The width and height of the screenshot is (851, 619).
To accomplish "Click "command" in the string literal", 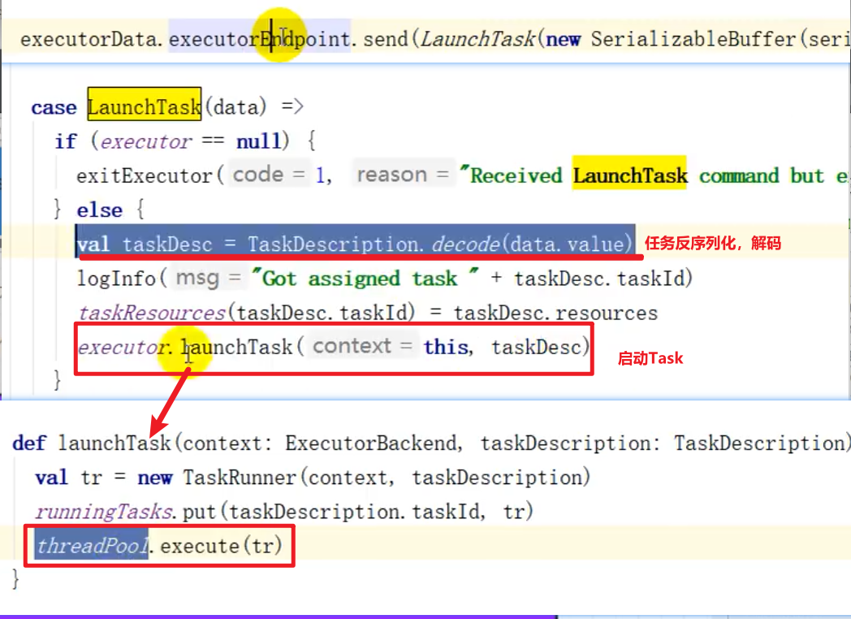I will pyautogui.click(x=739, y=175).
